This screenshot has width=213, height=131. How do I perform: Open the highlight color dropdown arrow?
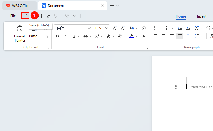[x=125, y=36]
